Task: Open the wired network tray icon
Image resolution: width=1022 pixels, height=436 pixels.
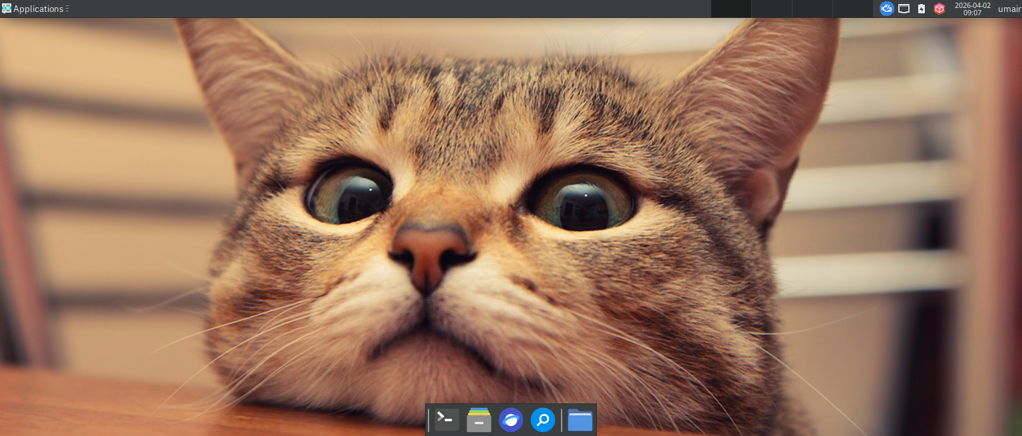Action: pos(904,9)
